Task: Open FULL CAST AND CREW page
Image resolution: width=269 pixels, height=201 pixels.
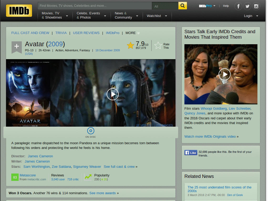Action: pyautogui.click(x=30, y=33)
